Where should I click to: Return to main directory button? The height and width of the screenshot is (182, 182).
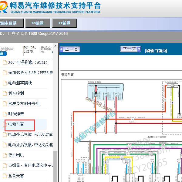tap(12, 23)
